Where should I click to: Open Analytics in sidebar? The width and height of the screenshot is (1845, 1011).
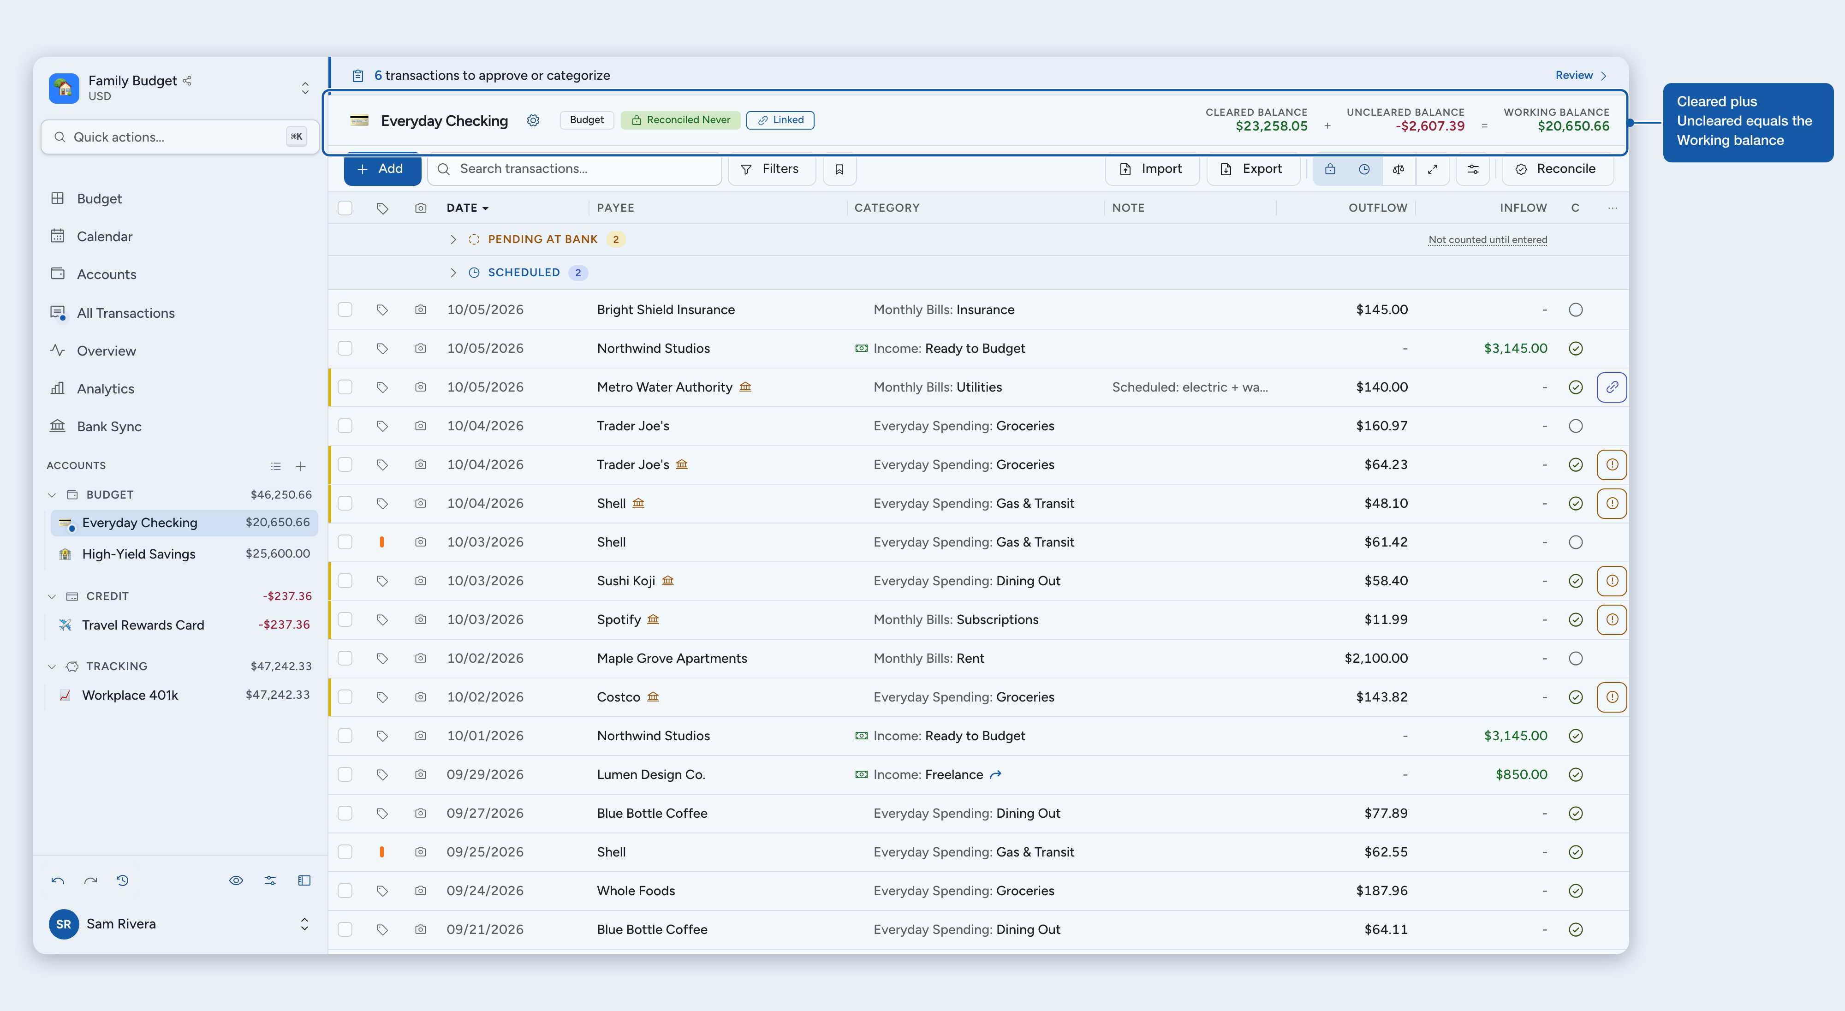pyautogui.click(x=92, y=390)
